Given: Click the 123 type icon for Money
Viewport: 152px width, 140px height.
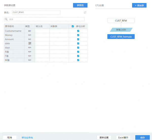Looking at the screenshot, I should [x=30, y=35].
